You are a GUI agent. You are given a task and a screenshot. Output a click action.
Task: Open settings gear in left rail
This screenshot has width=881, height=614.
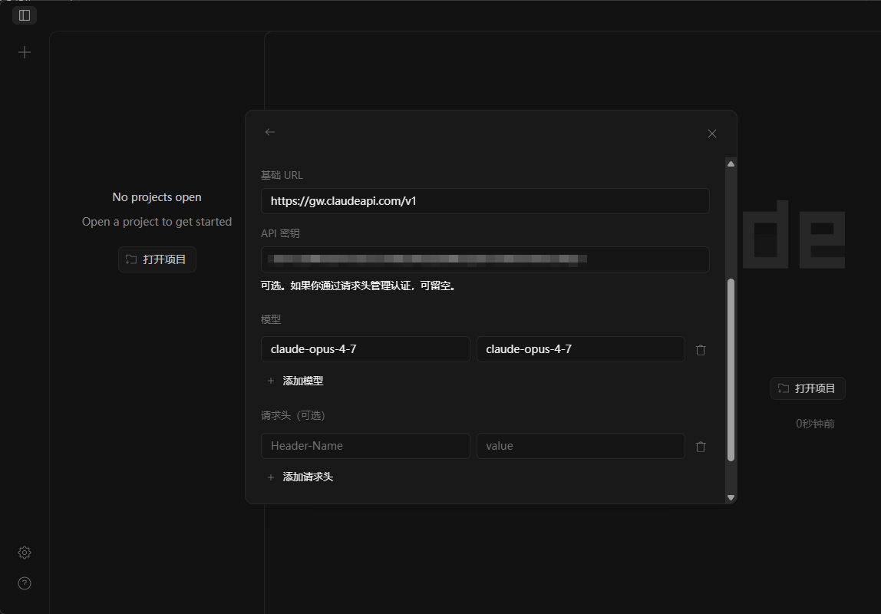[x=24, y=552]
